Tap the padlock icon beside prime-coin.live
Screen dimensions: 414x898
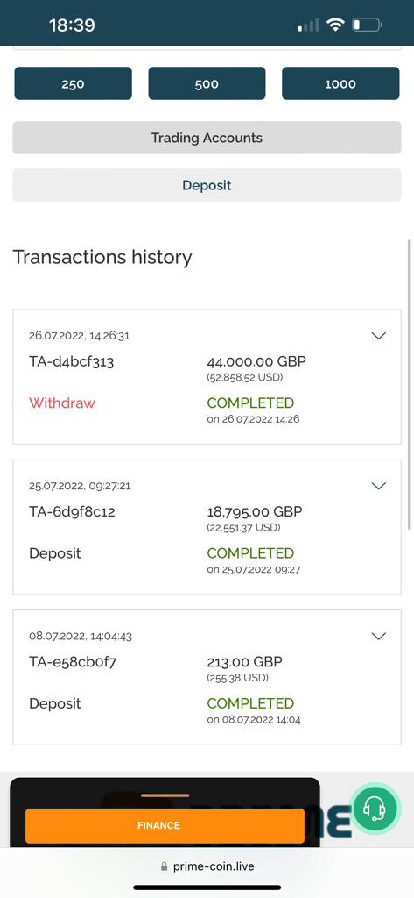coord(165,866)
